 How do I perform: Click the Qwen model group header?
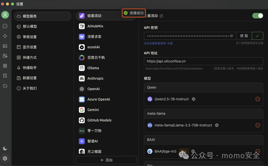[x=203, y=88]
